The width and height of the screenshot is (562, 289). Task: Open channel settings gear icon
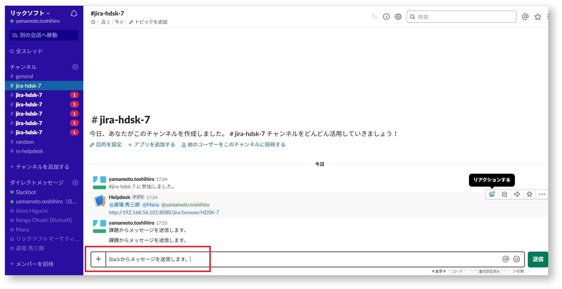pos(398,17)
